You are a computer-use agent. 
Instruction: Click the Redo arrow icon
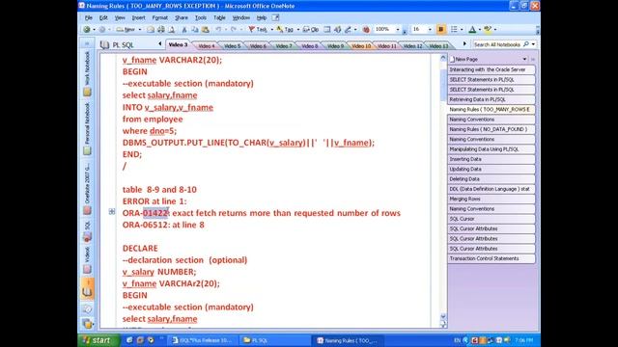click(x=234, y=30)
